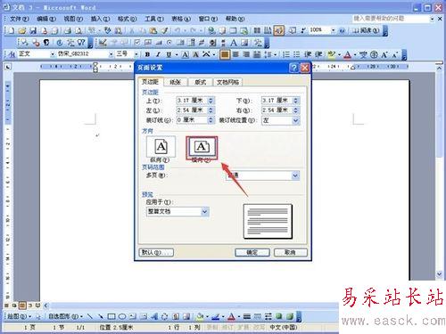Toggle Bold formatting
Image resolution: width=446 pixels, height=334 pixels.
click(x=147, y=54)
